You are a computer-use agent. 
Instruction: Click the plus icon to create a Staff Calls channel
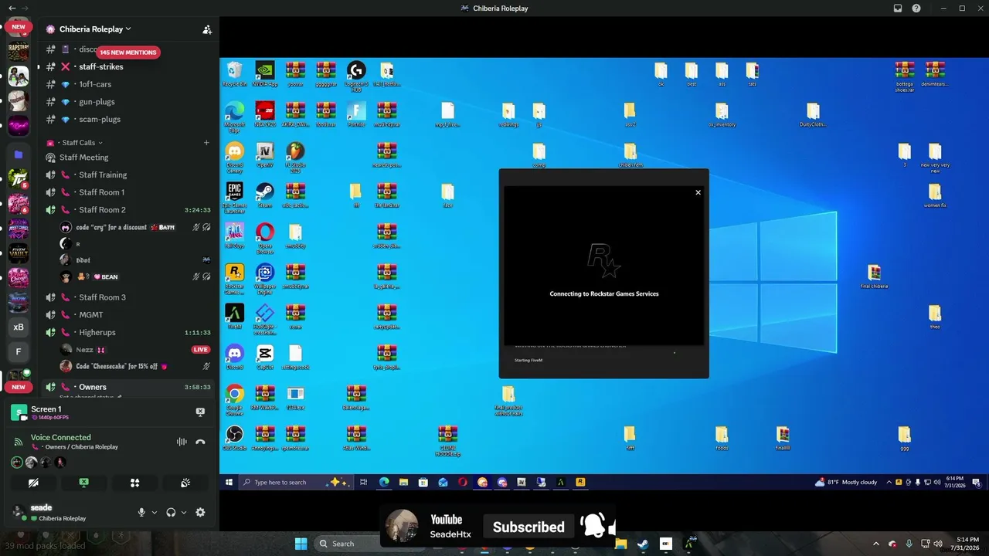(206, 143)
